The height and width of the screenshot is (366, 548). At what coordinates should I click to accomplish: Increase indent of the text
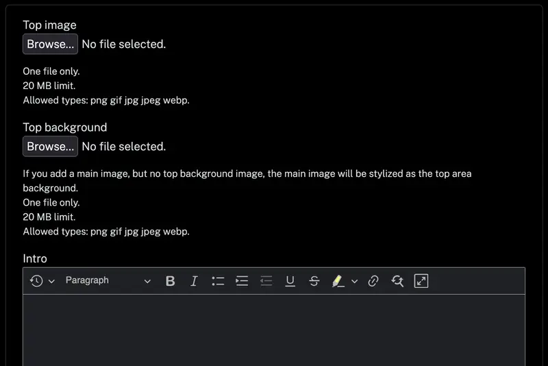(x=242, y=281)
